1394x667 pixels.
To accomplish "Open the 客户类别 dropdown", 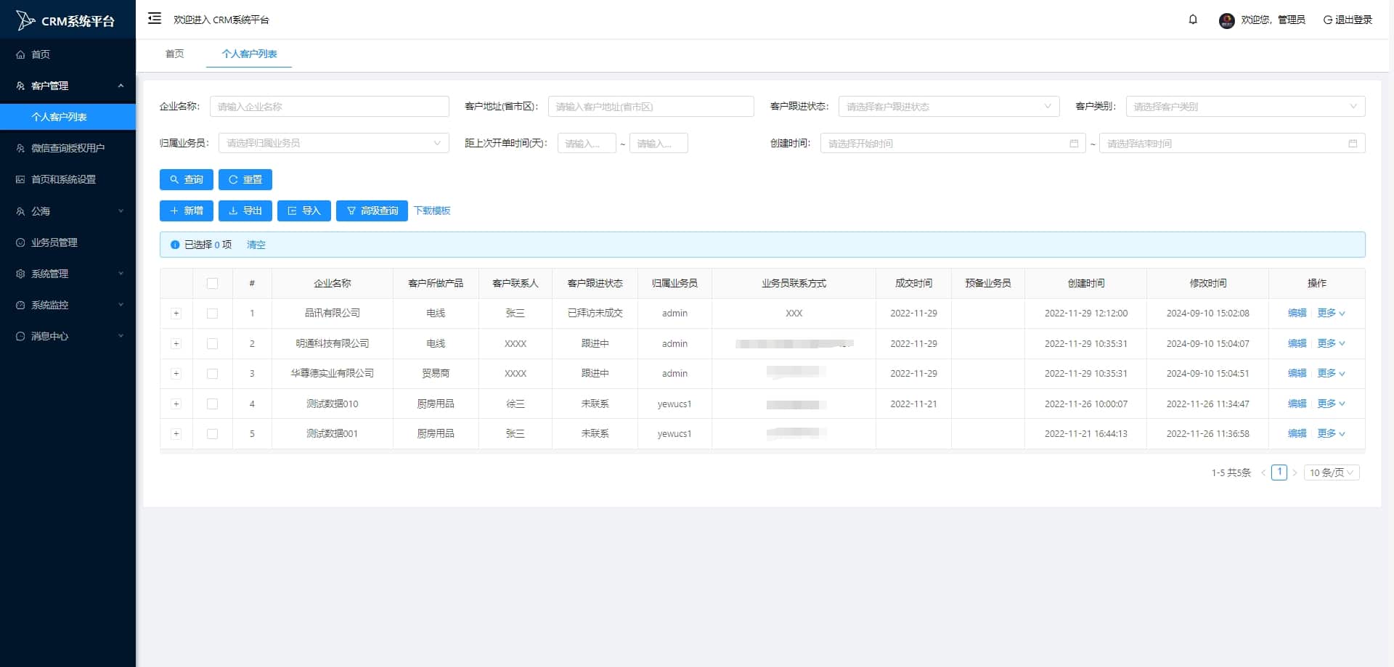I will pos(1245,107).
